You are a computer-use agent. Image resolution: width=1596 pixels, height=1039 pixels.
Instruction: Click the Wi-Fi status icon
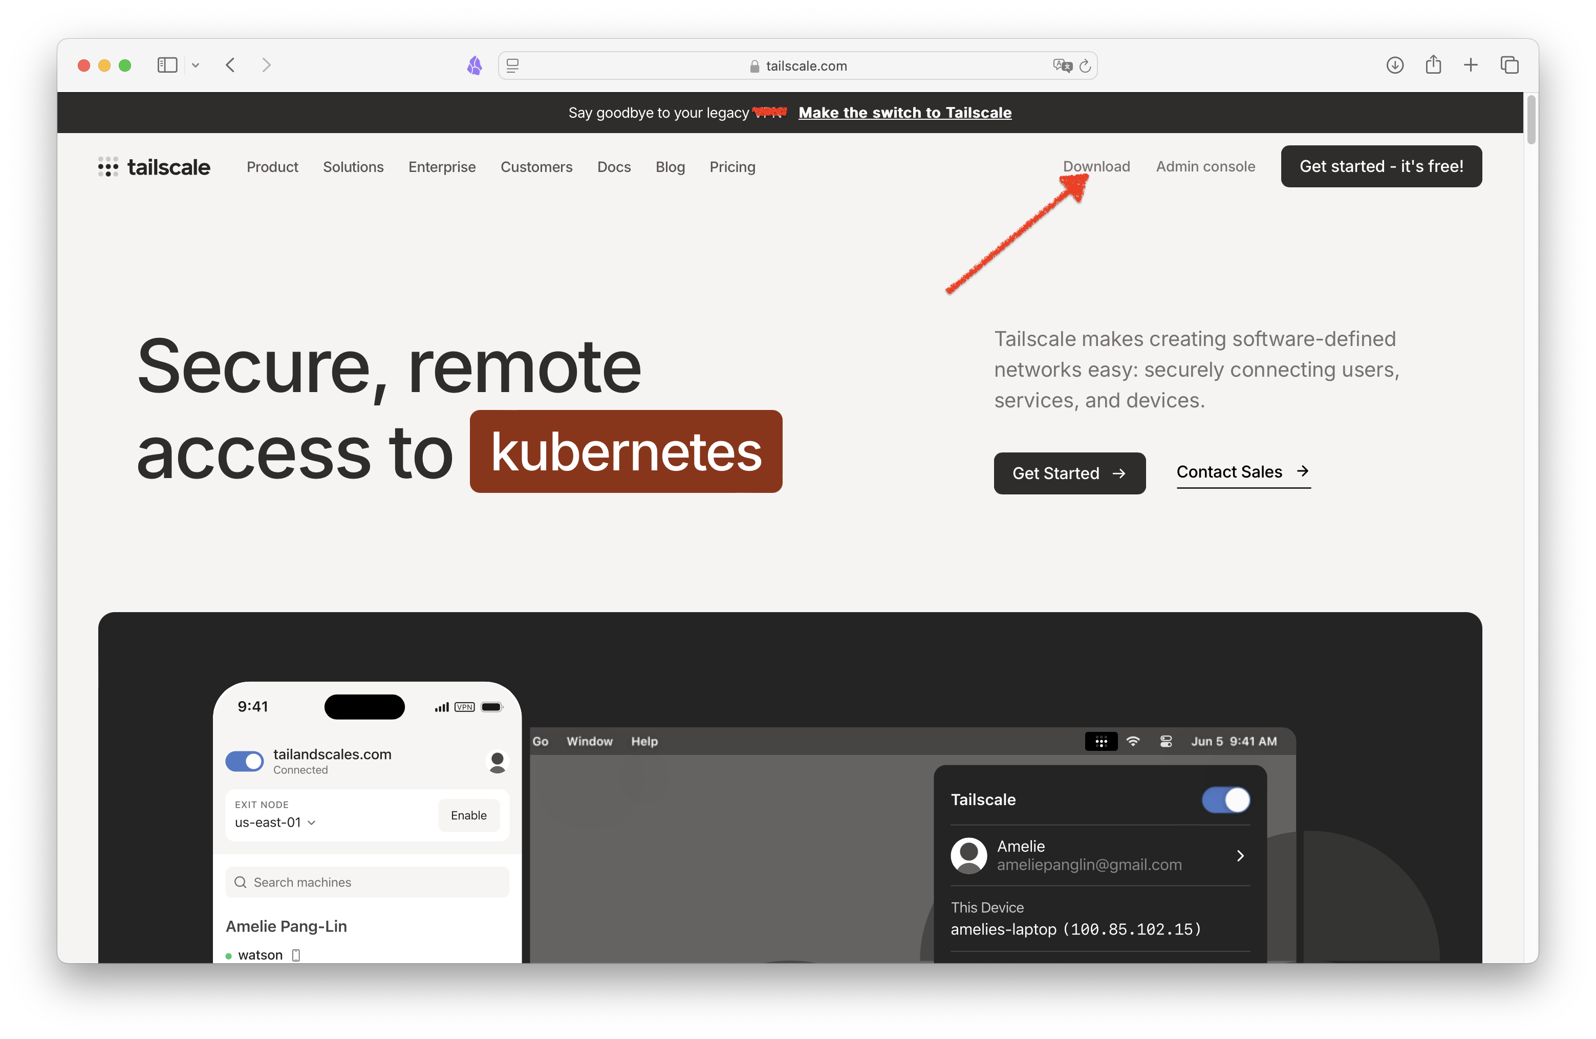1133,742
